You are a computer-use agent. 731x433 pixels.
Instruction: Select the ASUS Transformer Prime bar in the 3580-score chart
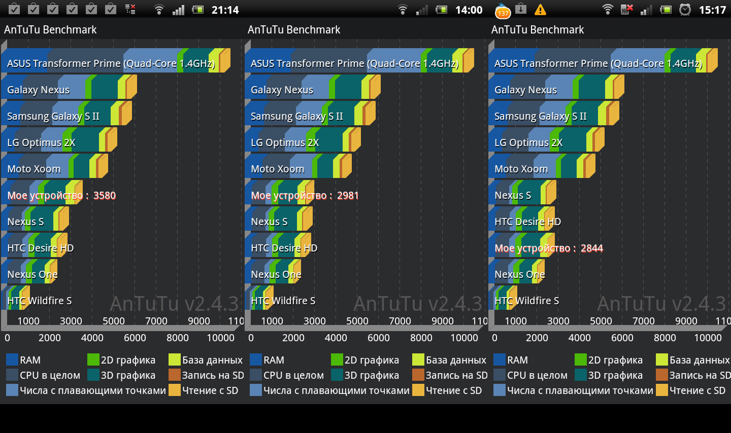pos(116,61)
